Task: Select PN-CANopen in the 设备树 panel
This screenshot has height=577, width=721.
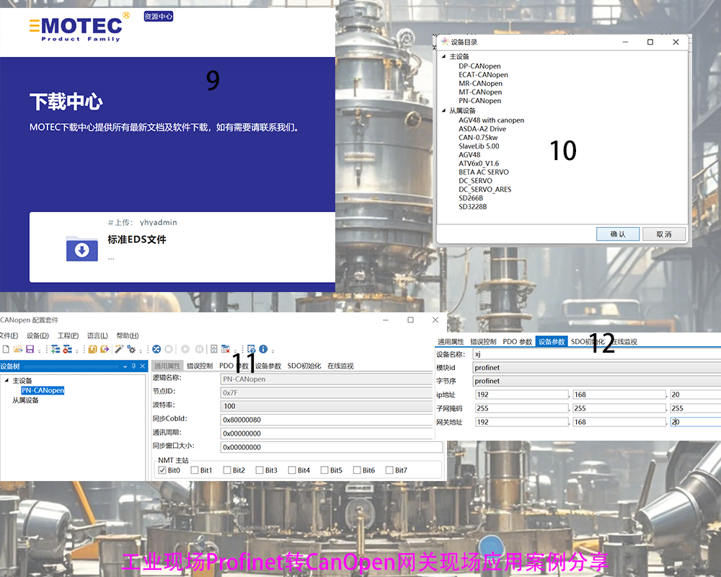Action: tap(43, 390)
